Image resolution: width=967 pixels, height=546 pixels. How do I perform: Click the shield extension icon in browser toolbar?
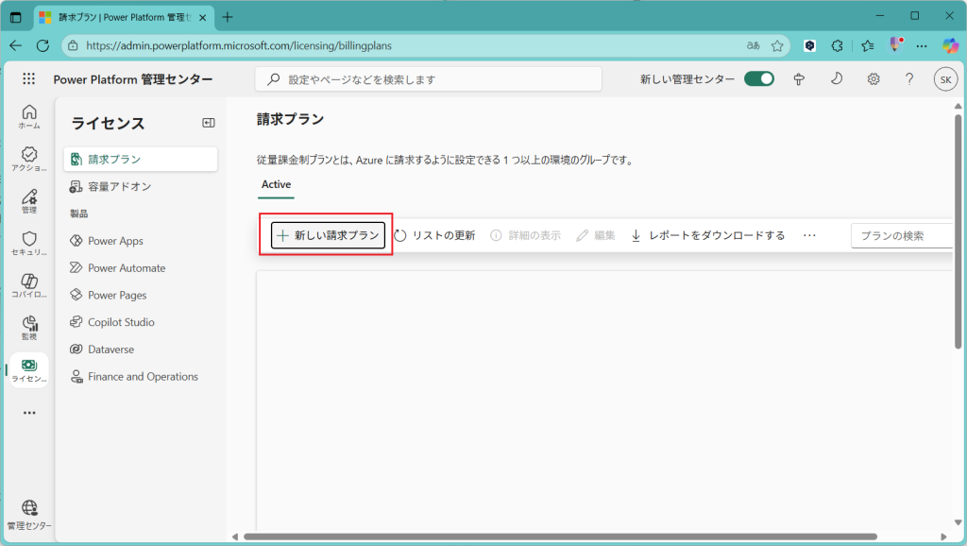point(809,45)
